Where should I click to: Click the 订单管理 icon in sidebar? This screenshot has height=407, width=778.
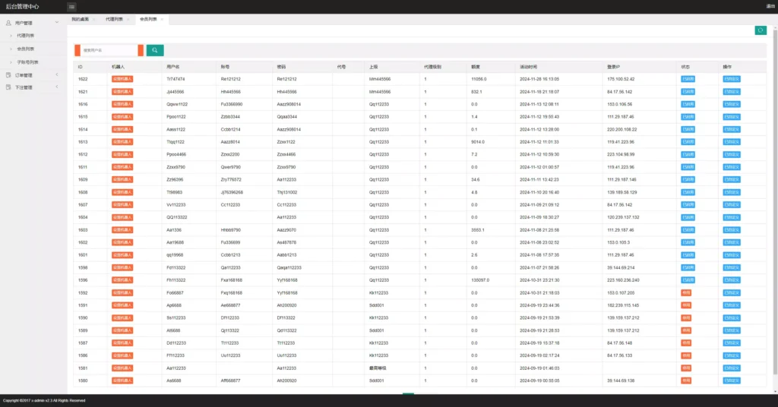[8, 75]
